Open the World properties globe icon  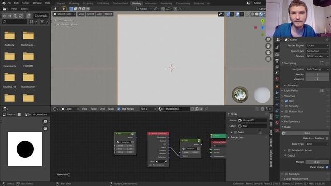coord(277,79)
